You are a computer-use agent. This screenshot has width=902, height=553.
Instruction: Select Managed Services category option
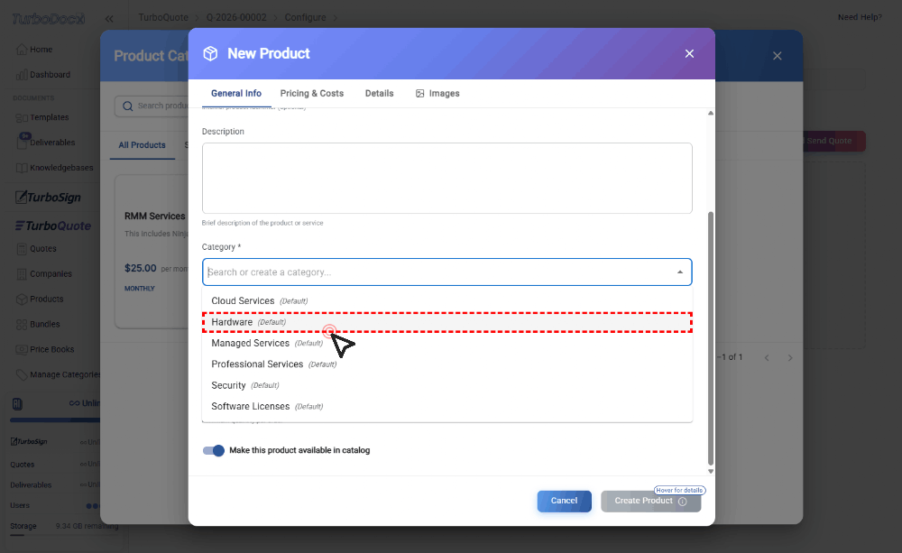coord(447,343)
